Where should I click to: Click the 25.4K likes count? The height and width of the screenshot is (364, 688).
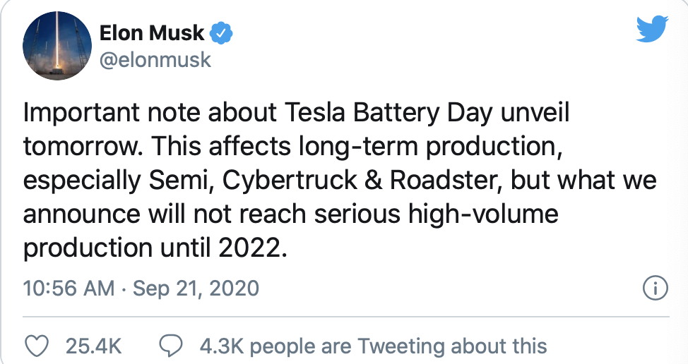point(93,346)
